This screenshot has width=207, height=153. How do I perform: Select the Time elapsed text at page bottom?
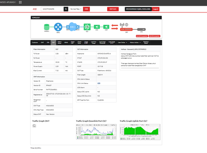pyautogui.click(x=36, y=148)
